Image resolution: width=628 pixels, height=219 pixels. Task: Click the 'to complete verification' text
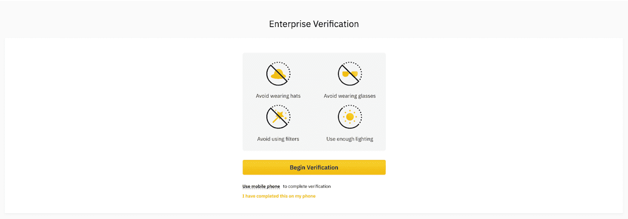tap(307, 186)
